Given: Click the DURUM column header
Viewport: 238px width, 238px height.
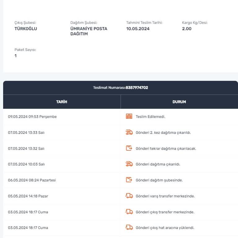Looking at the screenshot, I should tap(179, 102).
